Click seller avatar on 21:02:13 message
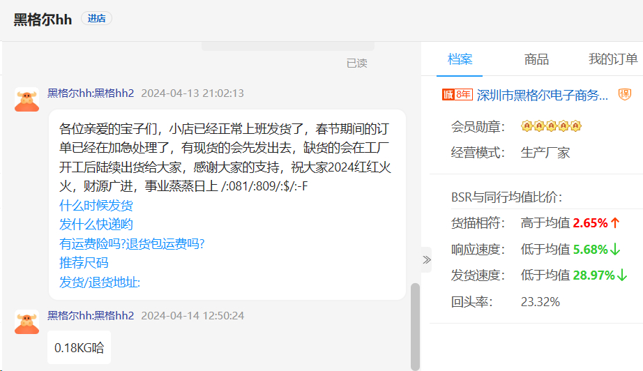The height and width of the screenshot is (371, 643). click(27, 100)
